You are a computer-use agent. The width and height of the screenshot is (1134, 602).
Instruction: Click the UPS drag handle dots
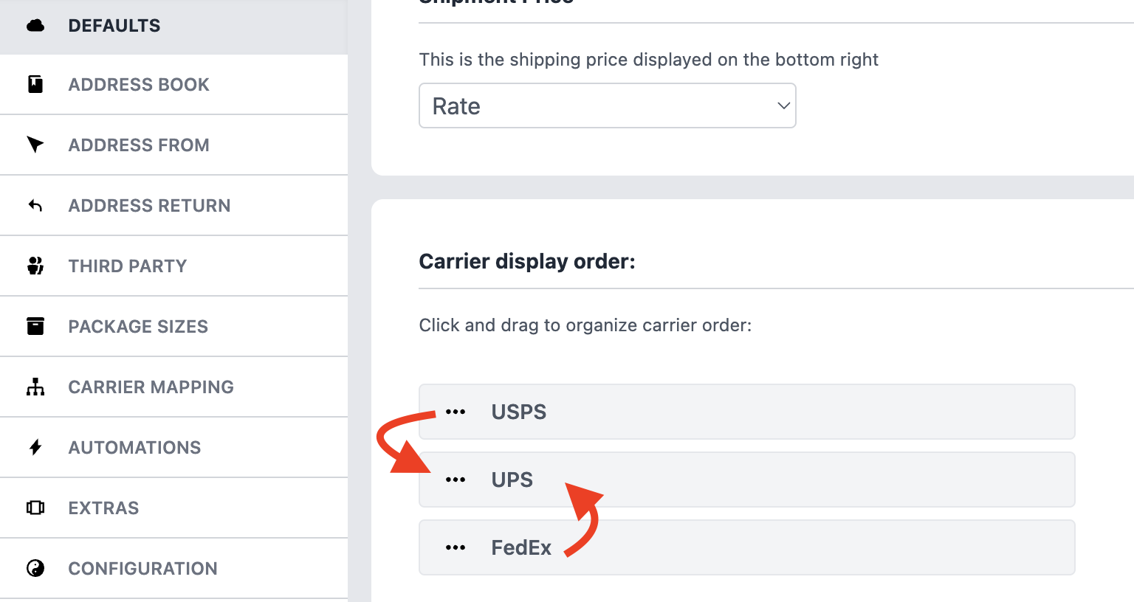[456, 480]
